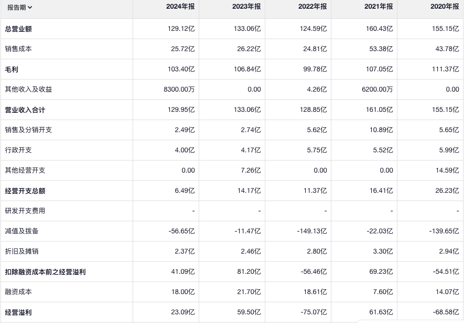Click the 经营开支总额 row label
The image size is (464, 323).
(x=25, y=191)
